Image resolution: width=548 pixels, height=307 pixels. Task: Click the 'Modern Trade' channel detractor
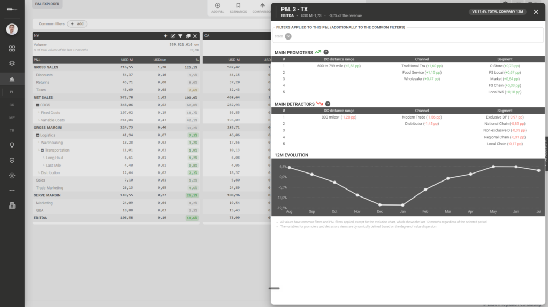coord(422,117)
